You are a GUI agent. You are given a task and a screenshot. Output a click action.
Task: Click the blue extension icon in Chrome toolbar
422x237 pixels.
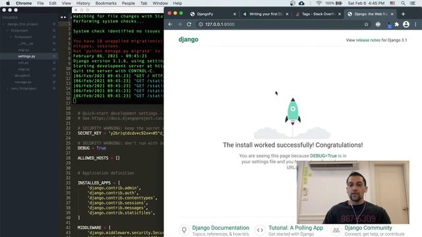tap(389, 25)
